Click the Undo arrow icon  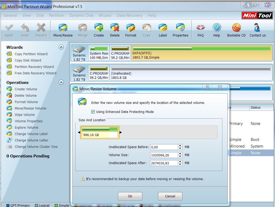25,27
